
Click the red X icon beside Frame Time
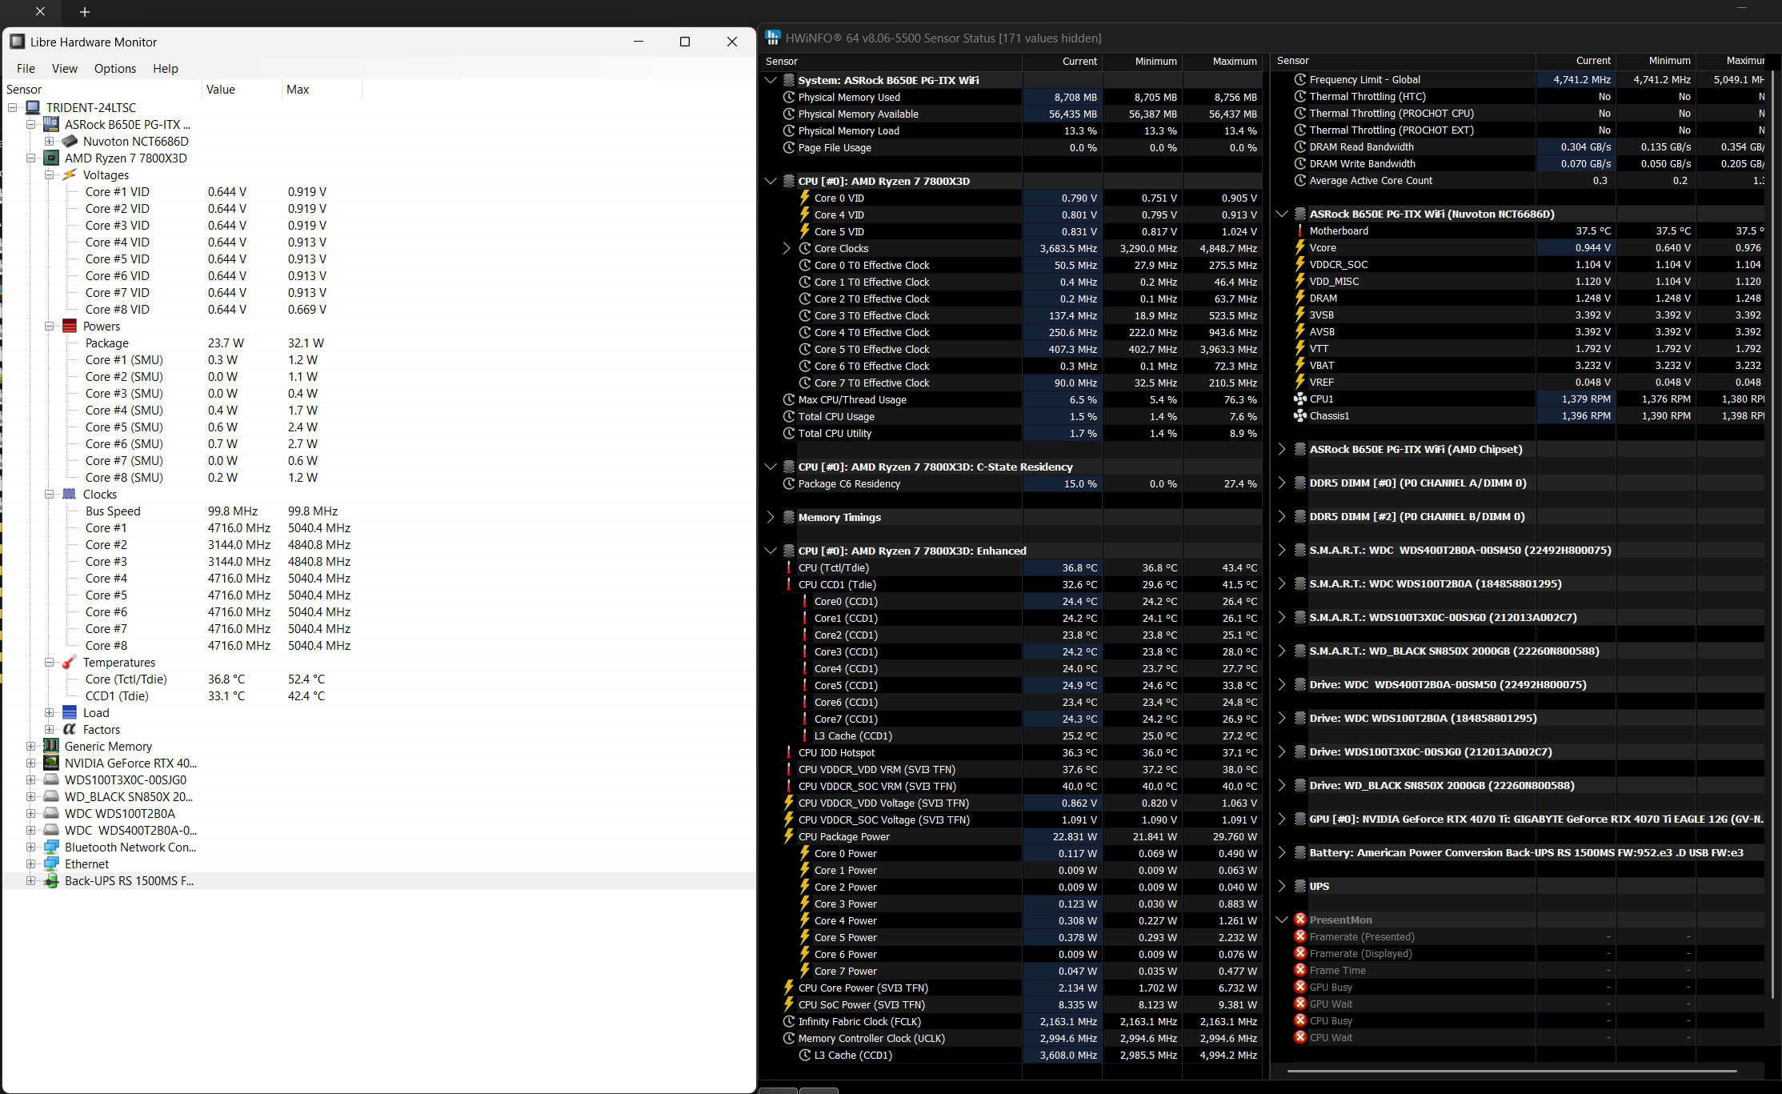(x=1300, y=970)
